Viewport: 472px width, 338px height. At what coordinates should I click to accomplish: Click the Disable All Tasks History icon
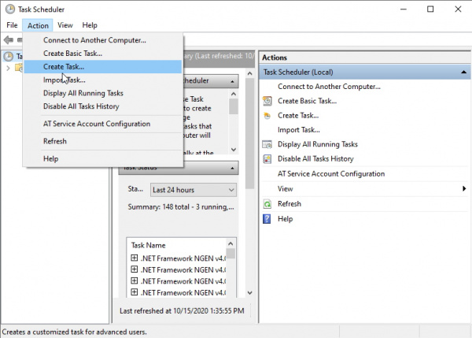pos(267,159)
